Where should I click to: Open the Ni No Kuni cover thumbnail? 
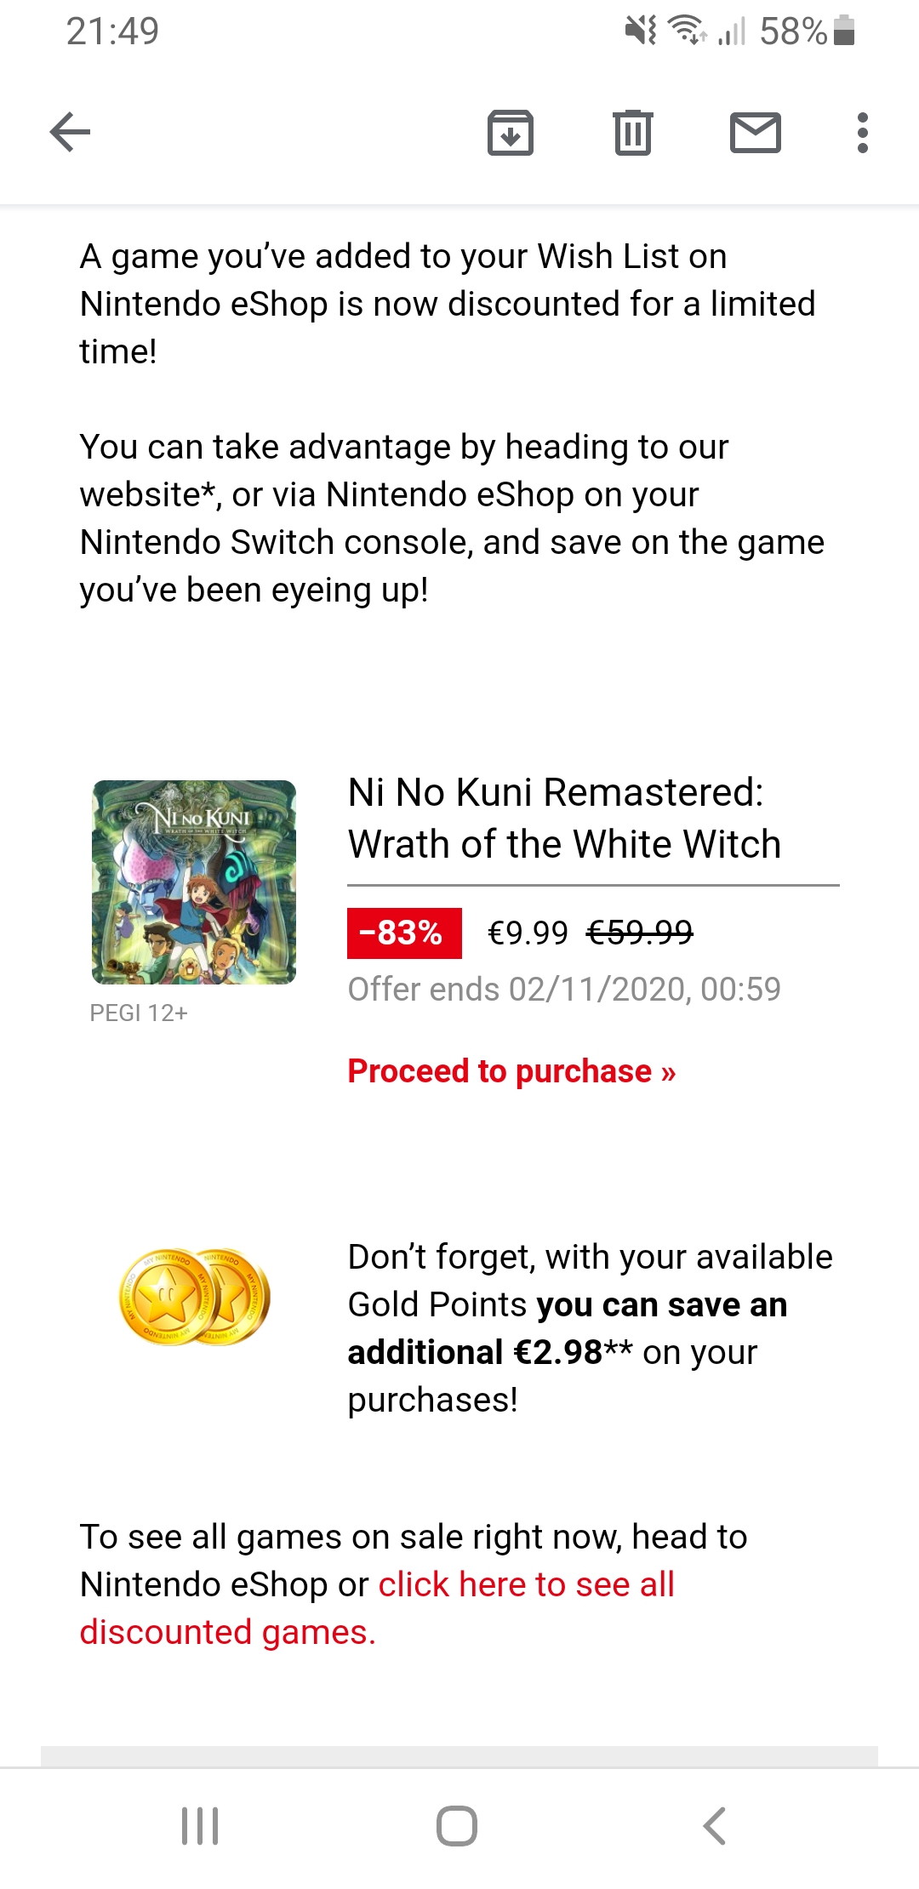click(x=194, y=882)
